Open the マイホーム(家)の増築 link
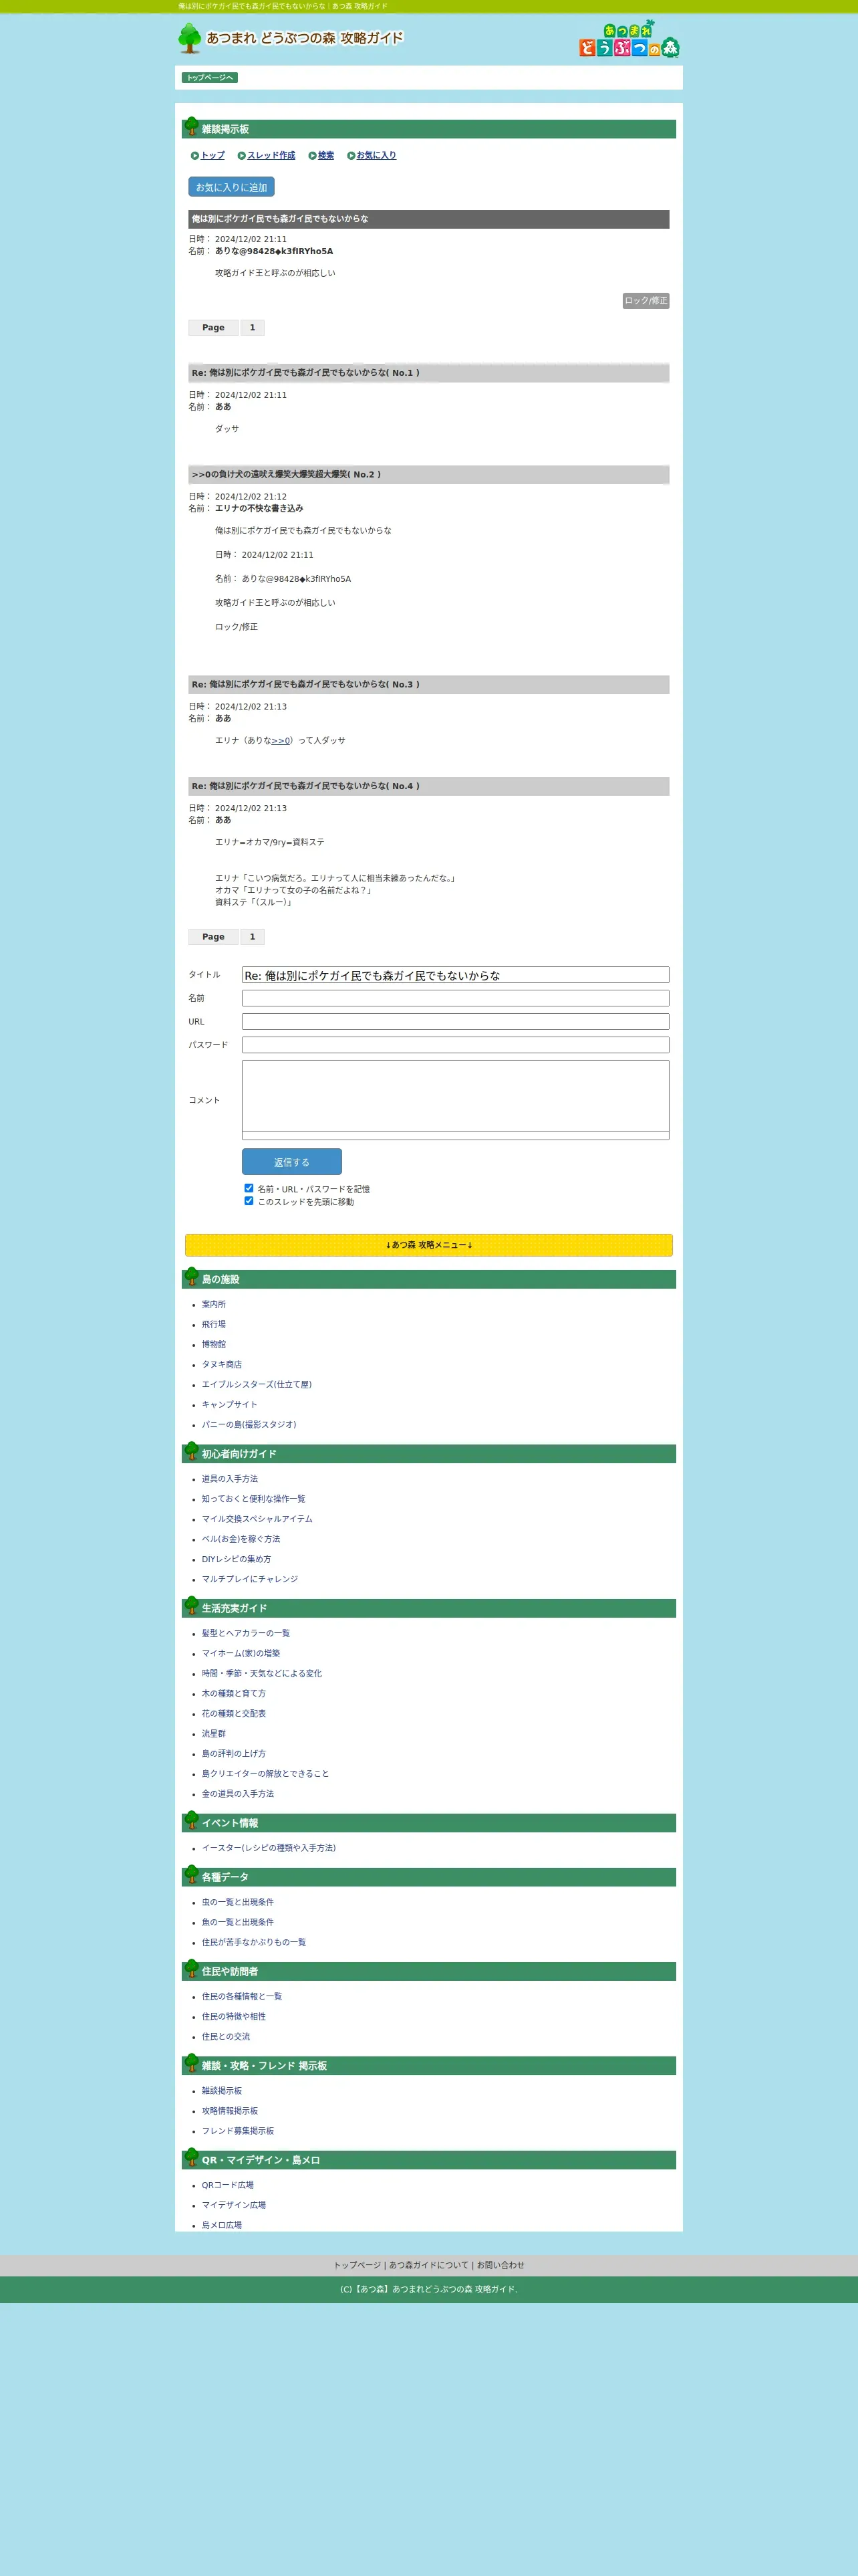The width and height of the screenshot is (858, 2576). point(241,1653)
